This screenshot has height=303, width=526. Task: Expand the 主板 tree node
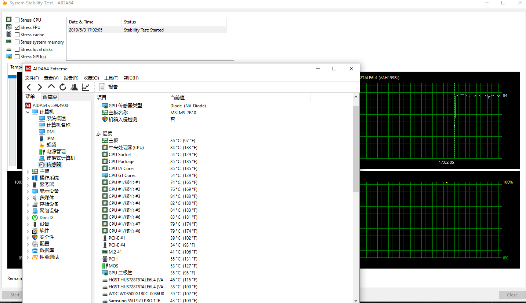click(x=28, y=171)
